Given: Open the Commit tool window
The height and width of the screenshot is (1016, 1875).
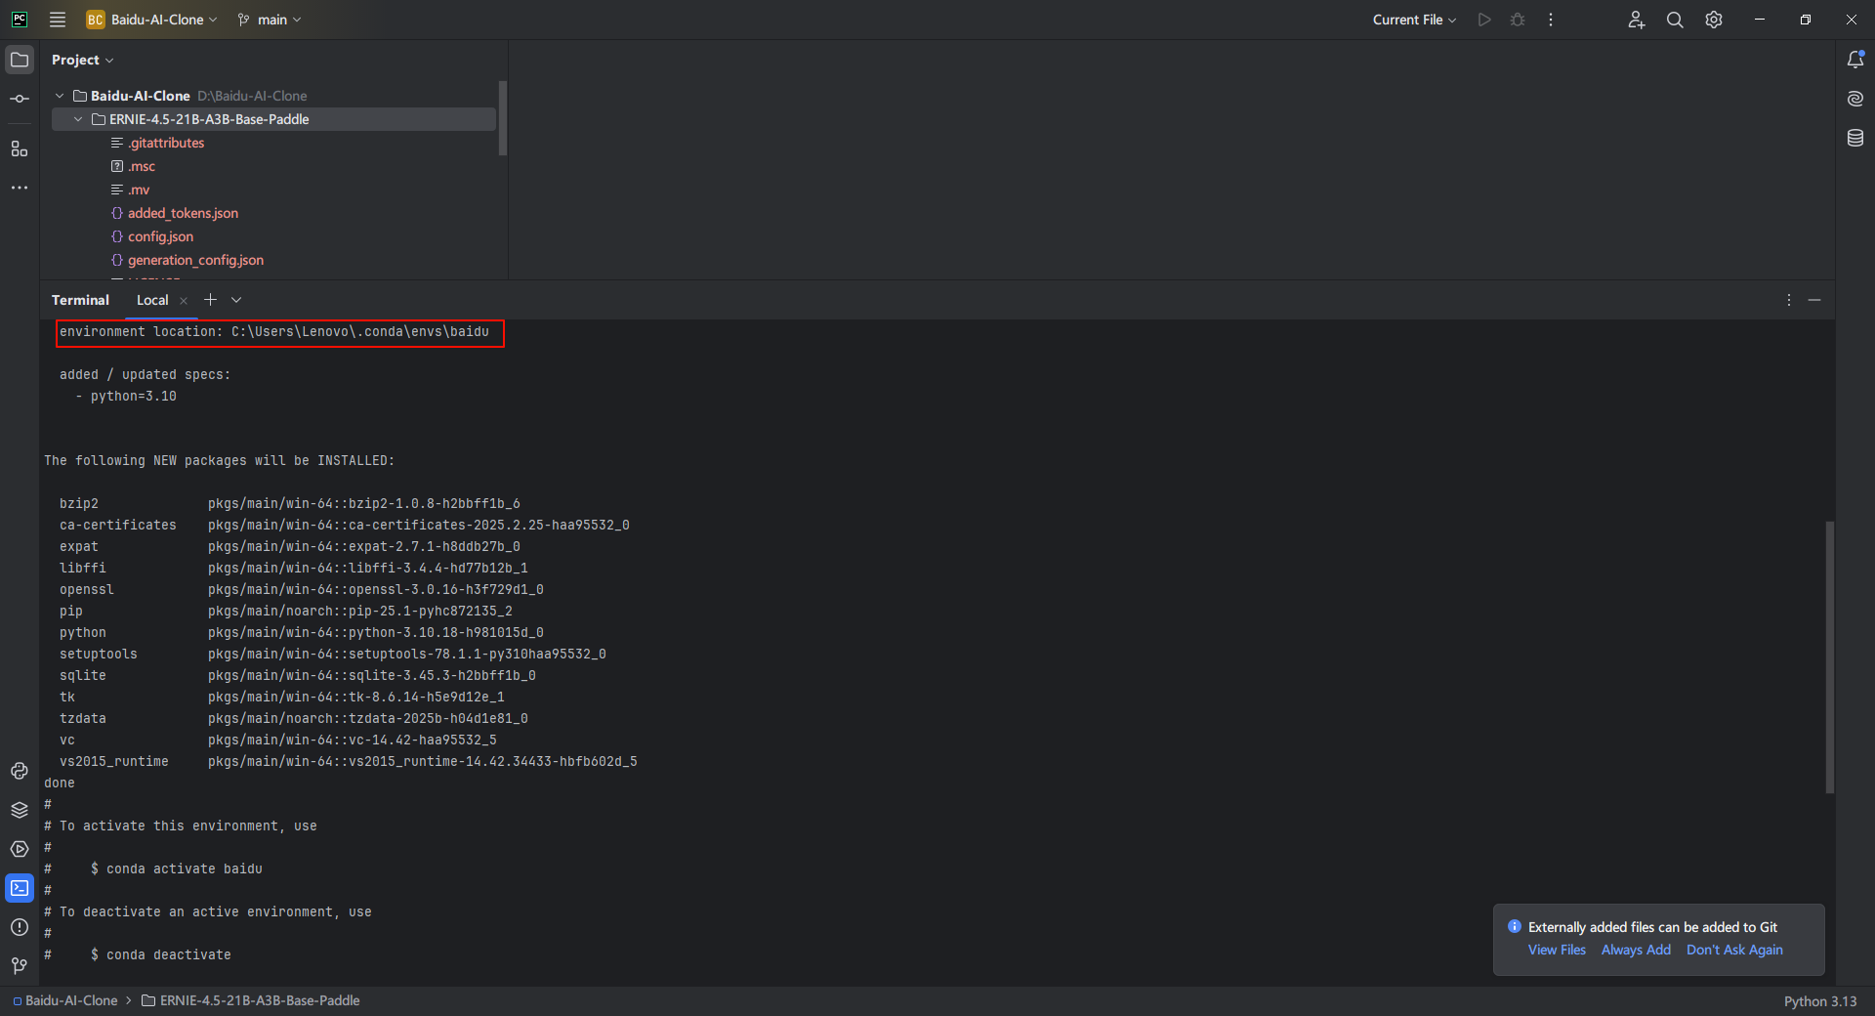Looking at the screenshot, I should coord(20,99).
